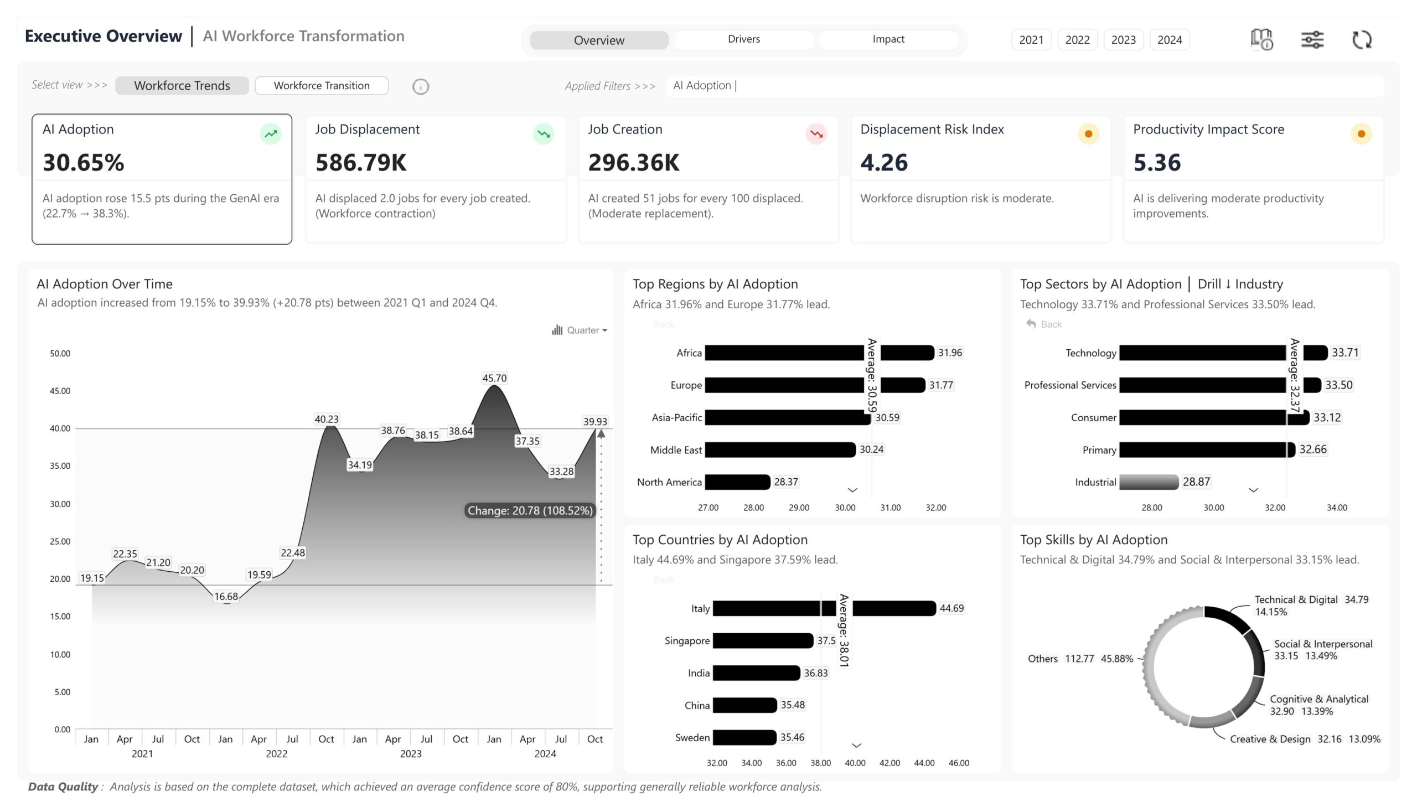Drill into the gray Industrial sector bar
The width and height of the screenshot is (1417, 812).
tap(1149, 482)
